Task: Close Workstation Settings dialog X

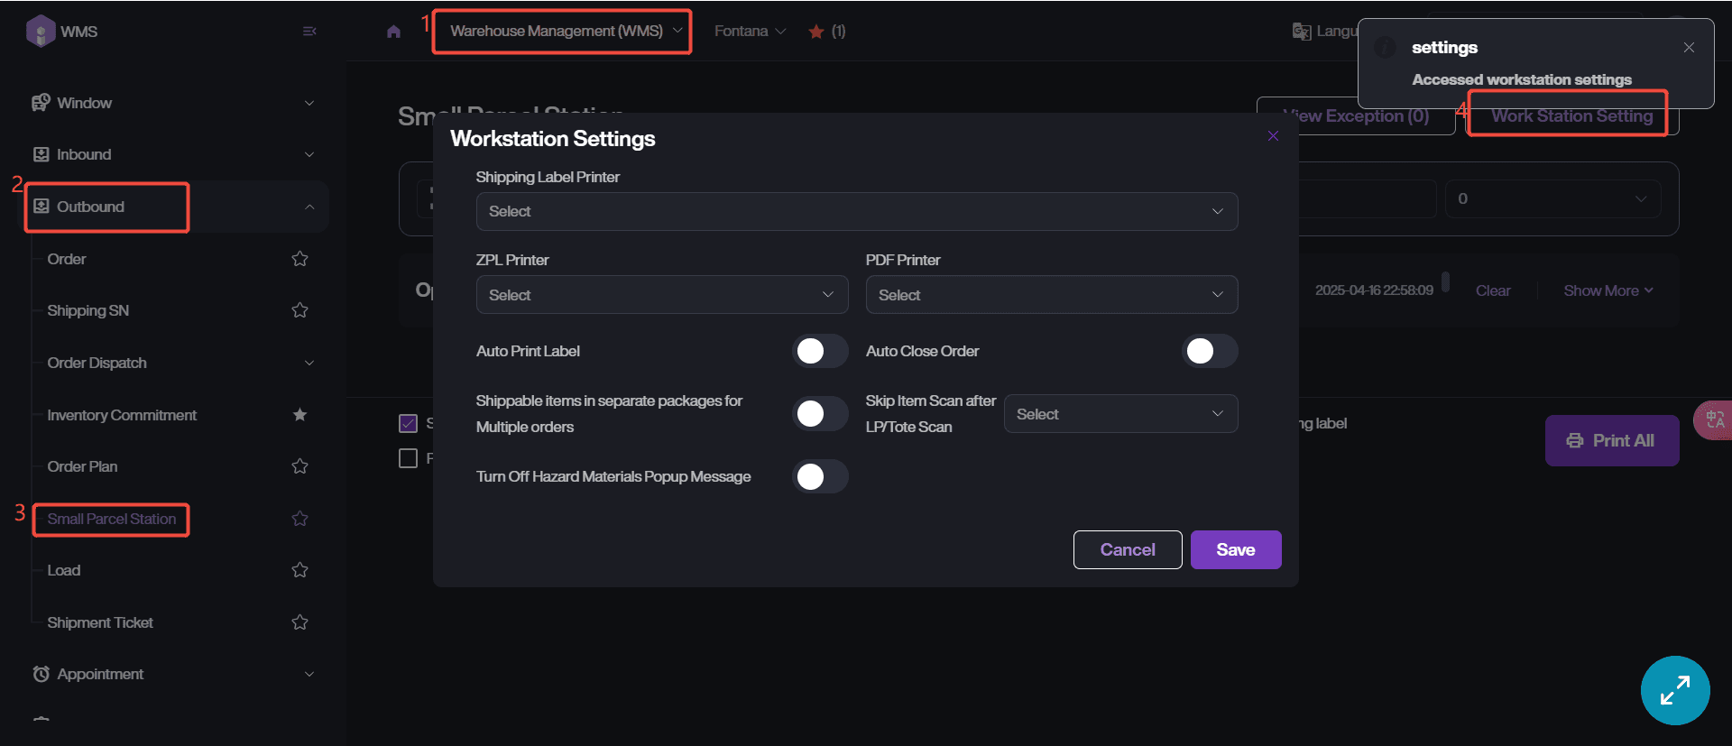Action: [1273, 136]
